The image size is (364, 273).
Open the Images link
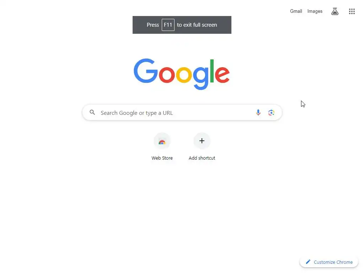pos(315,11)
